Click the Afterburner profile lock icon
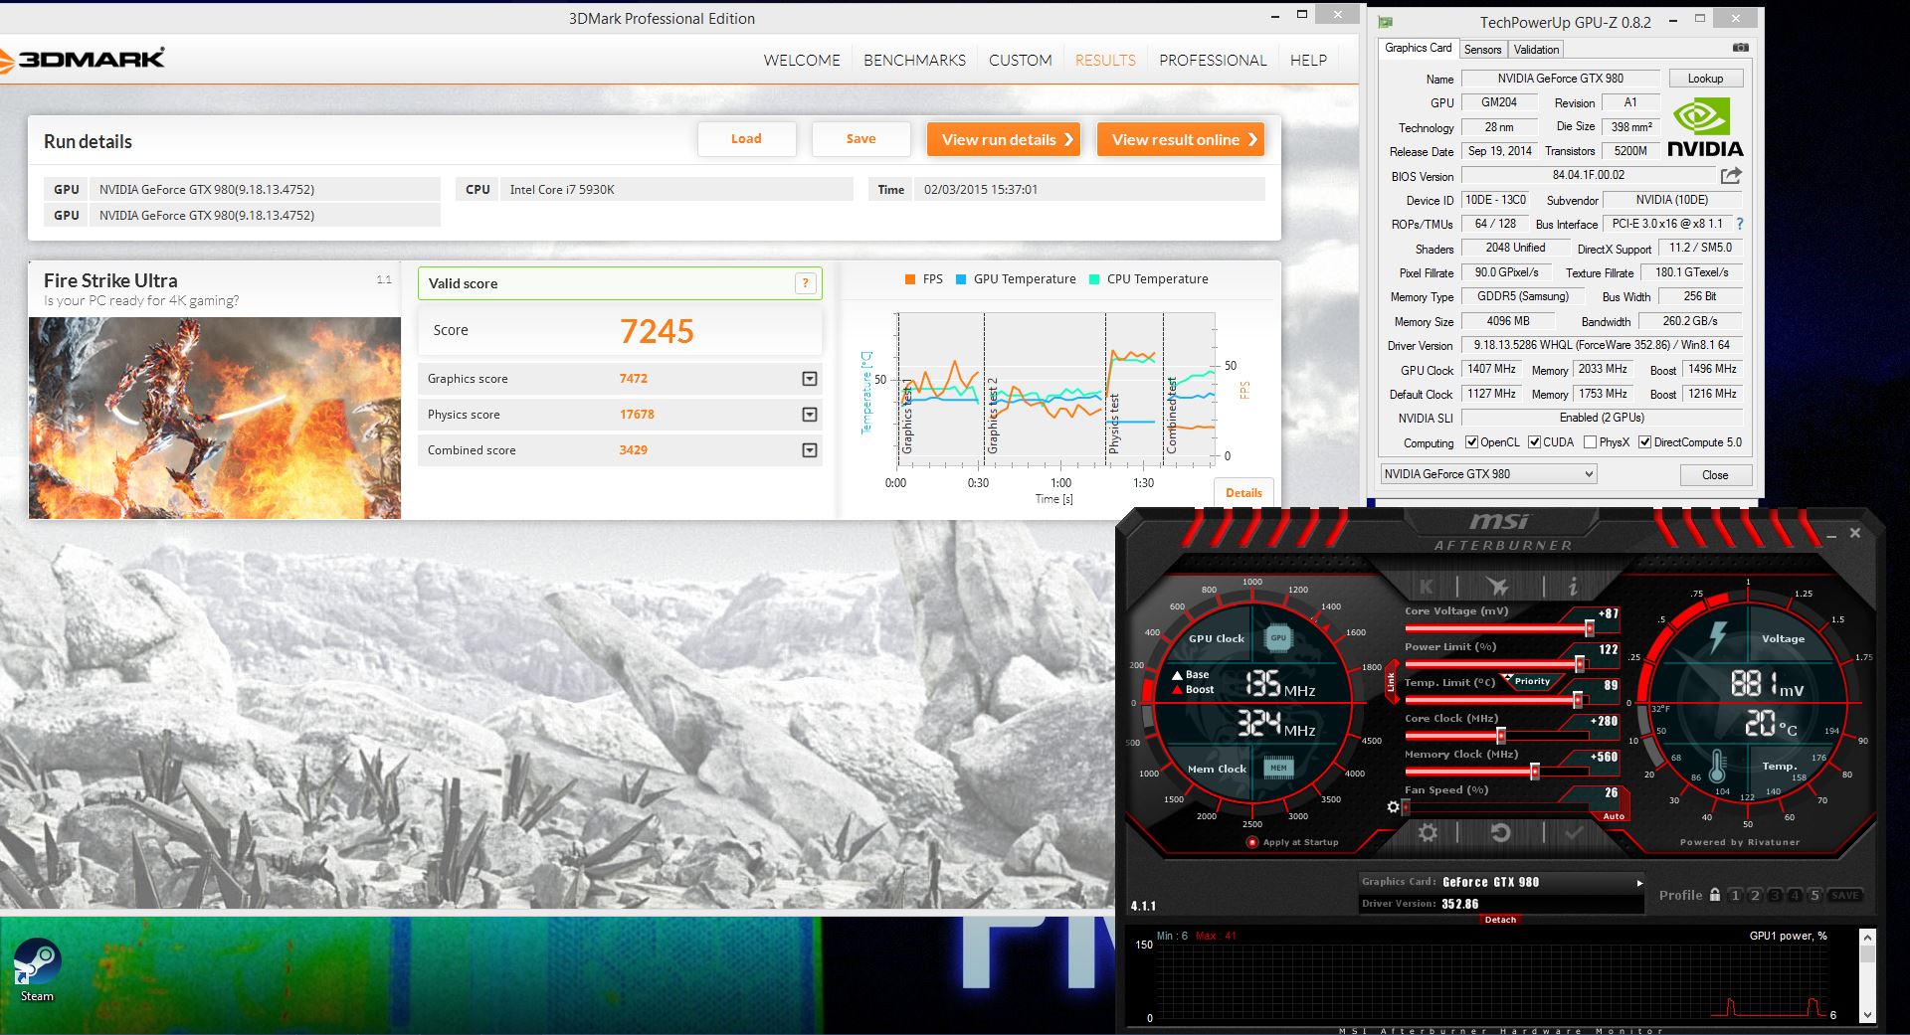The image size is (1910, 1035). [x=1715, y=895]
